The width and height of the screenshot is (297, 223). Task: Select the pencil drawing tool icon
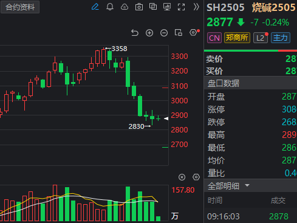95,7
